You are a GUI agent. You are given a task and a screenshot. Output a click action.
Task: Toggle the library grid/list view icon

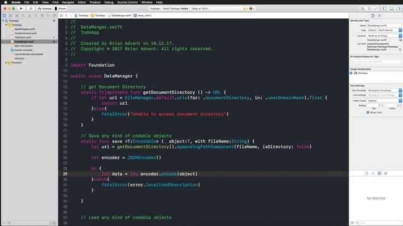[x=352, y=223]
